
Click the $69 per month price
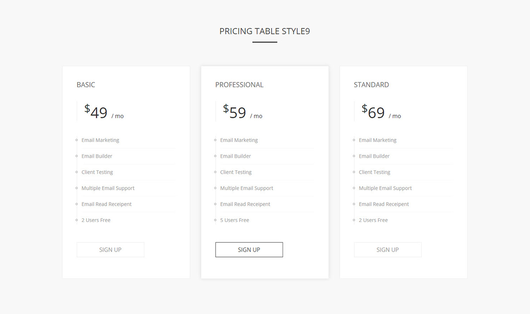click(x=381, y=112)
